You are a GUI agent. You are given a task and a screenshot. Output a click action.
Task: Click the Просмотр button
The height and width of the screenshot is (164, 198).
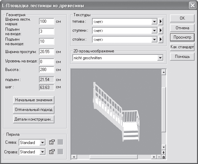(182, 37)
